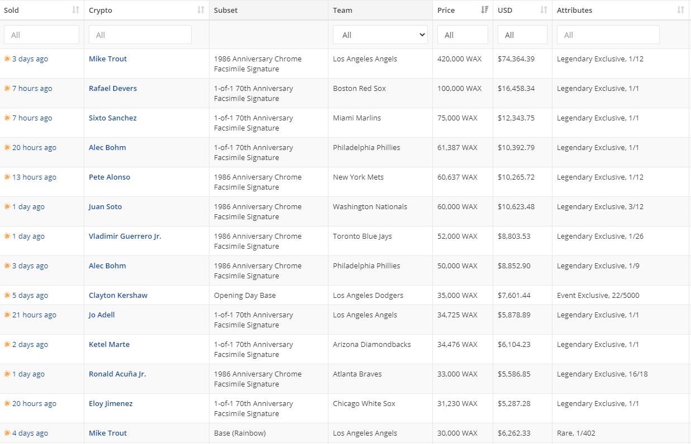Click the icon beside Clayton Kershaw's 5 days ago
Screen dimensions: 691x444
[x=7, y=295]
